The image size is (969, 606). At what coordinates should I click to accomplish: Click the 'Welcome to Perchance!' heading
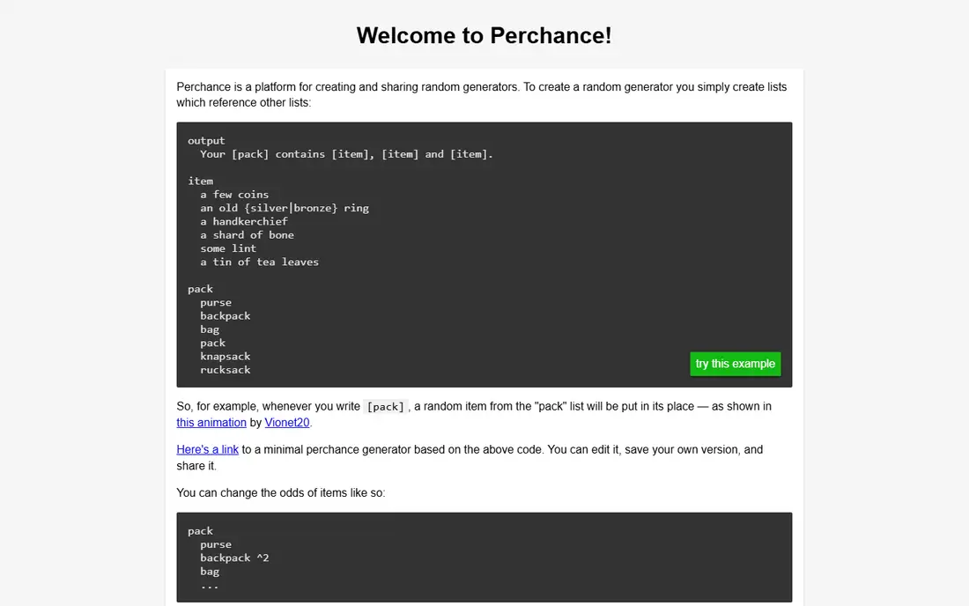pyautogui.click(x=484, y=36)
